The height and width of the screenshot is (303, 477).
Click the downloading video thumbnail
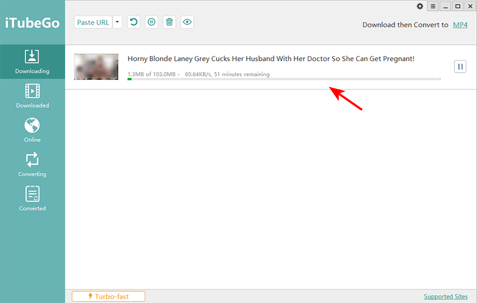[x=96, y=67]
